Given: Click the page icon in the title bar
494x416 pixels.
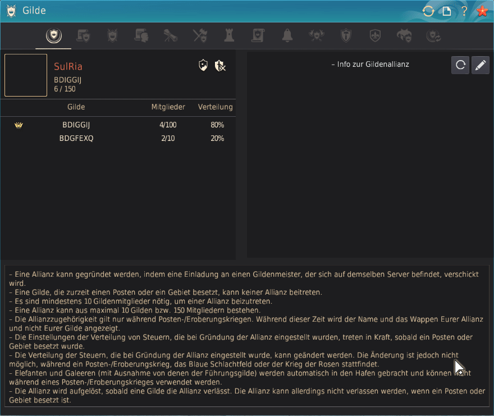Looking at the screenshot, I should pyautogui.click(x=446, y=11).
